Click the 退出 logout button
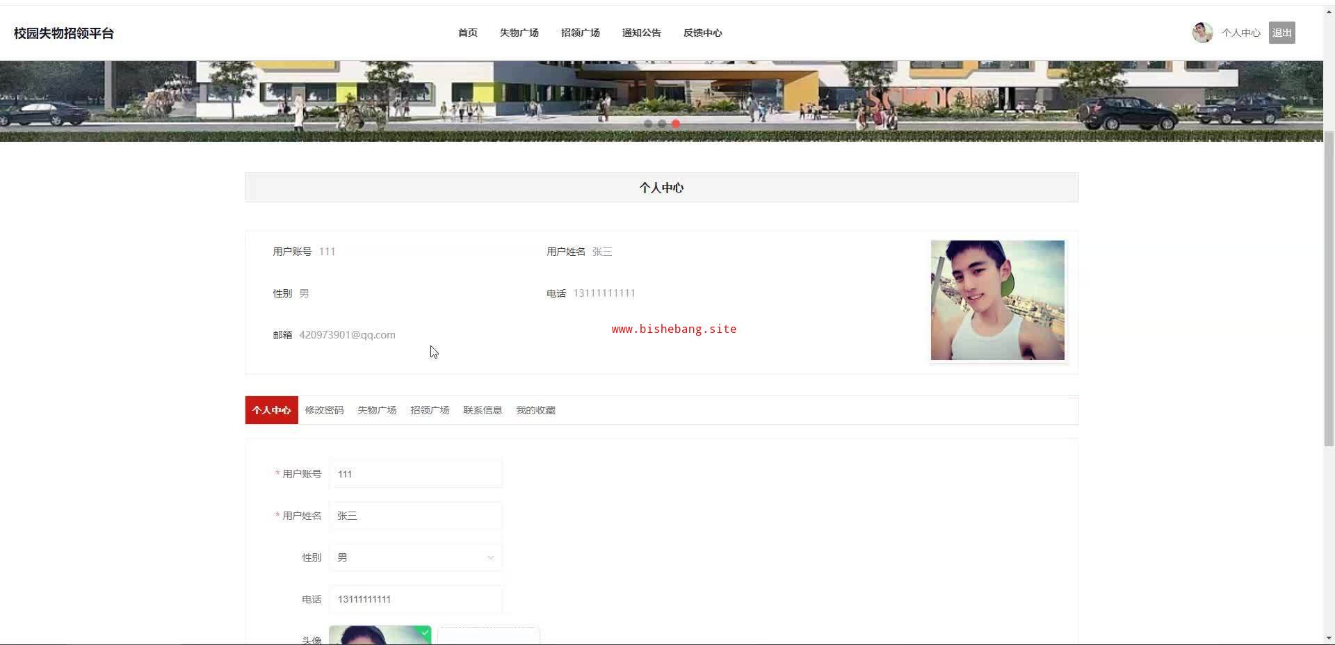The height and width of the screenshot is (645, 1335). pyautogui.click(x=1281, y=33)
